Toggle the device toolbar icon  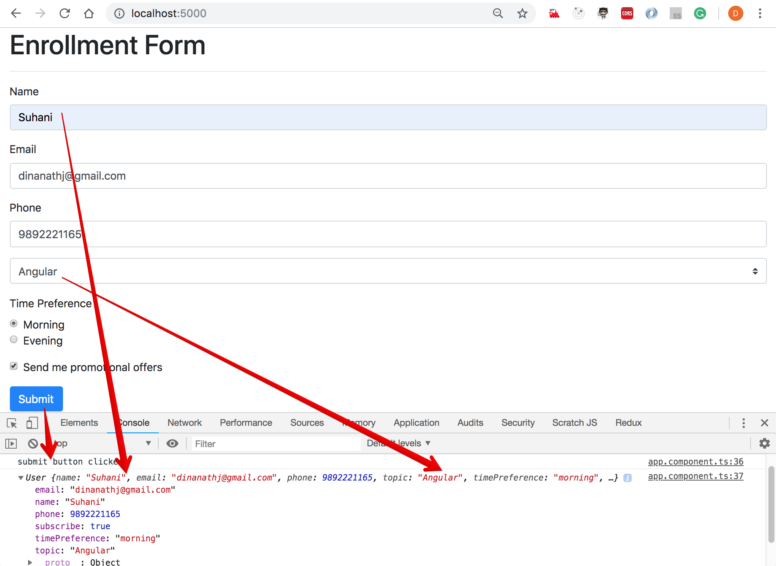32,423
